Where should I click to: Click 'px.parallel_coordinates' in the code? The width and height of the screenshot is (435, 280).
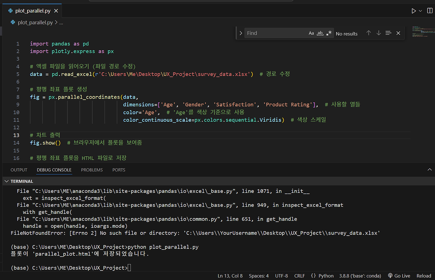click(x=84, y=97)
